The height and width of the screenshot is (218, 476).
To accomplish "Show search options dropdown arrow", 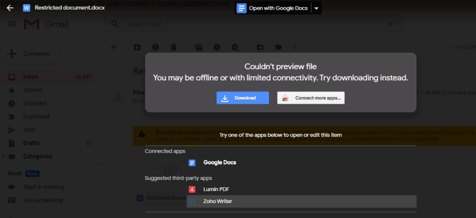I will (x=391, y=24).
